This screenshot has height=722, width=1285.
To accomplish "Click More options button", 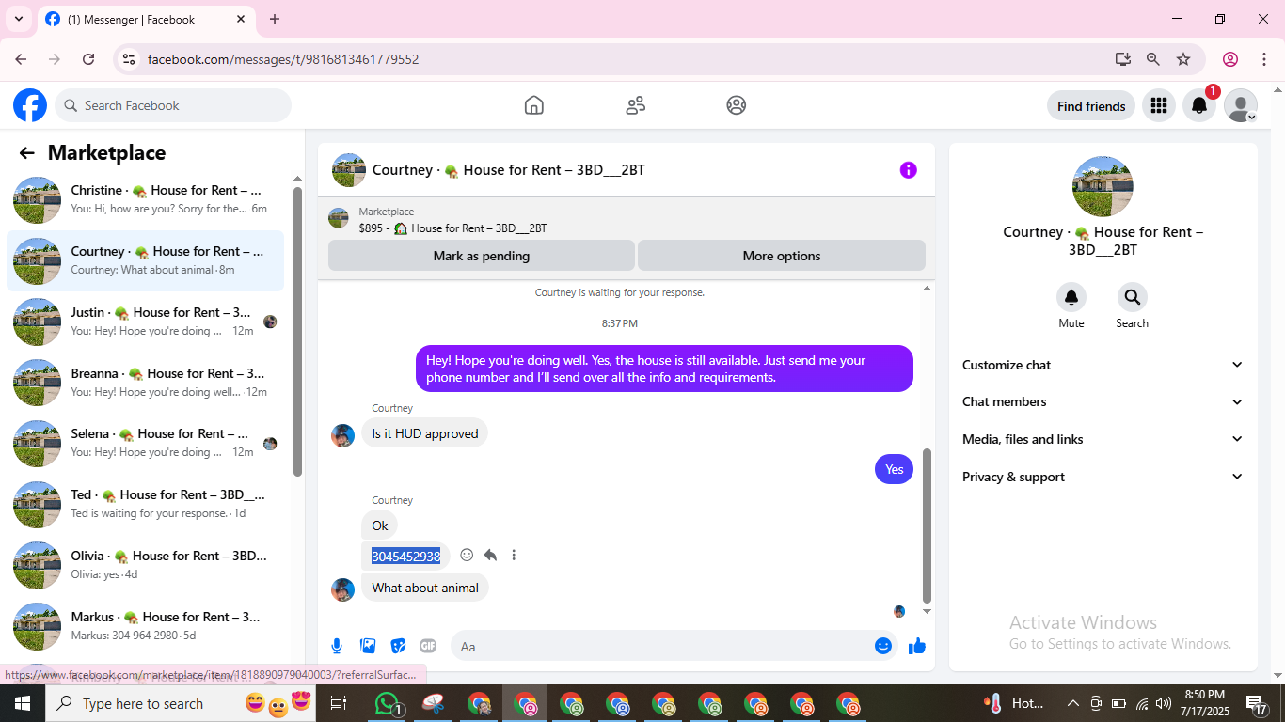I will coord(782,256).
